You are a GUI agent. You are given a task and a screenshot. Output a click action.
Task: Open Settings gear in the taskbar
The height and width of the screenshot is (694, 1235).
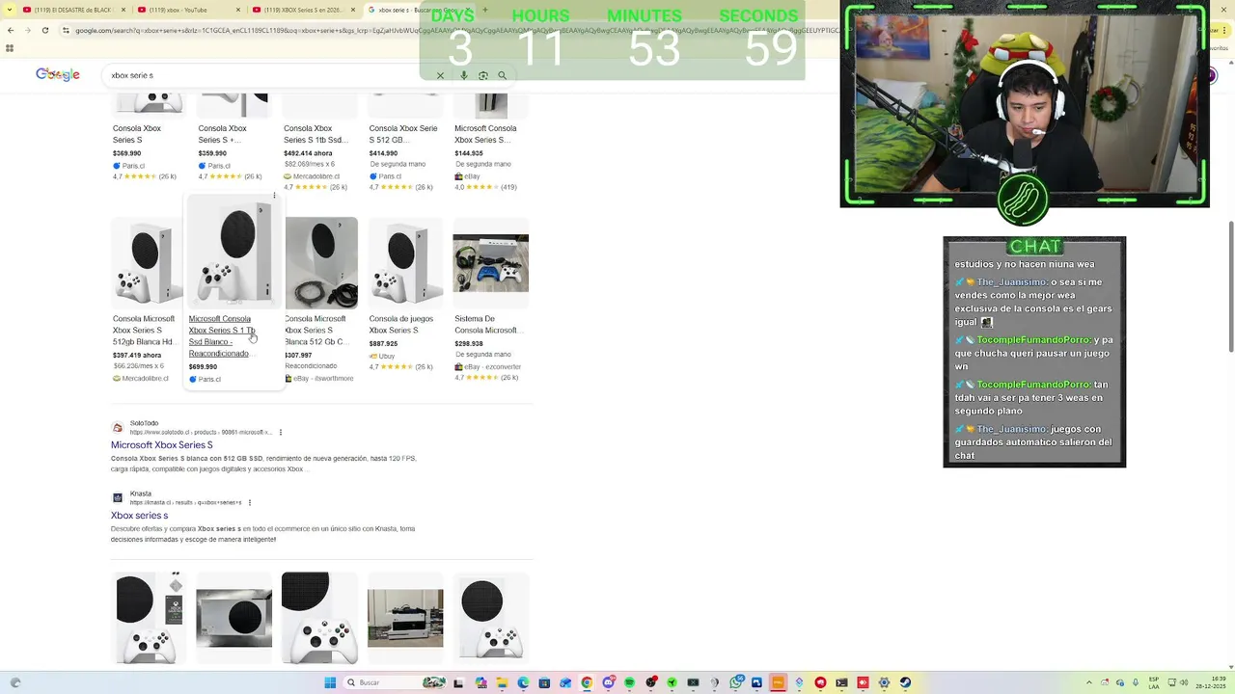(884, 682)
